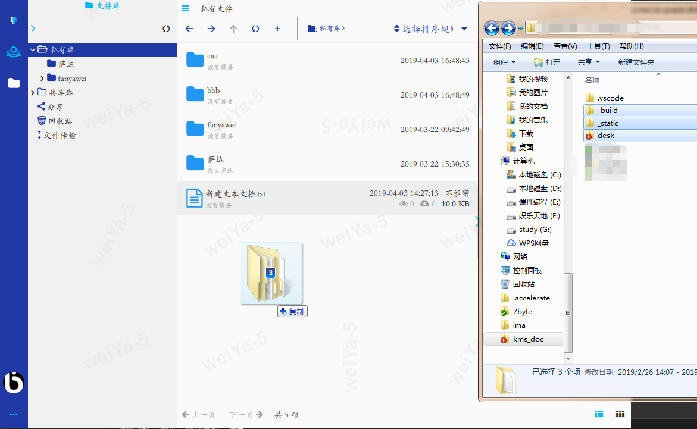The image size is (697, 429).
Task: Expand the fanyawei tree node
Action: [x=42, y=79]
